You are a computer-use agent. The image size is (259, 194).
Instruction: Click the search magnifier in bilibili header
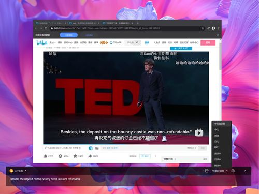[x=137, y=42]
